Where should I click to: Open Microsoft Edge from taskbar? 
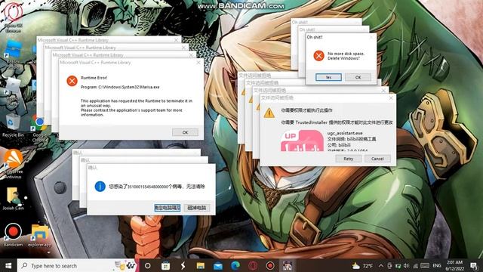pos(235,265)
